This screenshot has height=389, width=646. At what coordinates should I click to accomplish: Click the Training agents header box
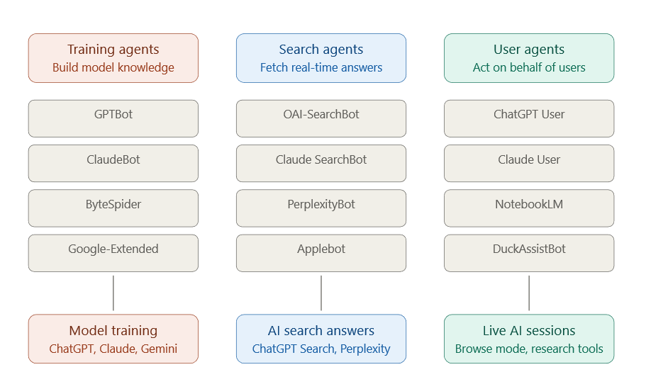113,58
